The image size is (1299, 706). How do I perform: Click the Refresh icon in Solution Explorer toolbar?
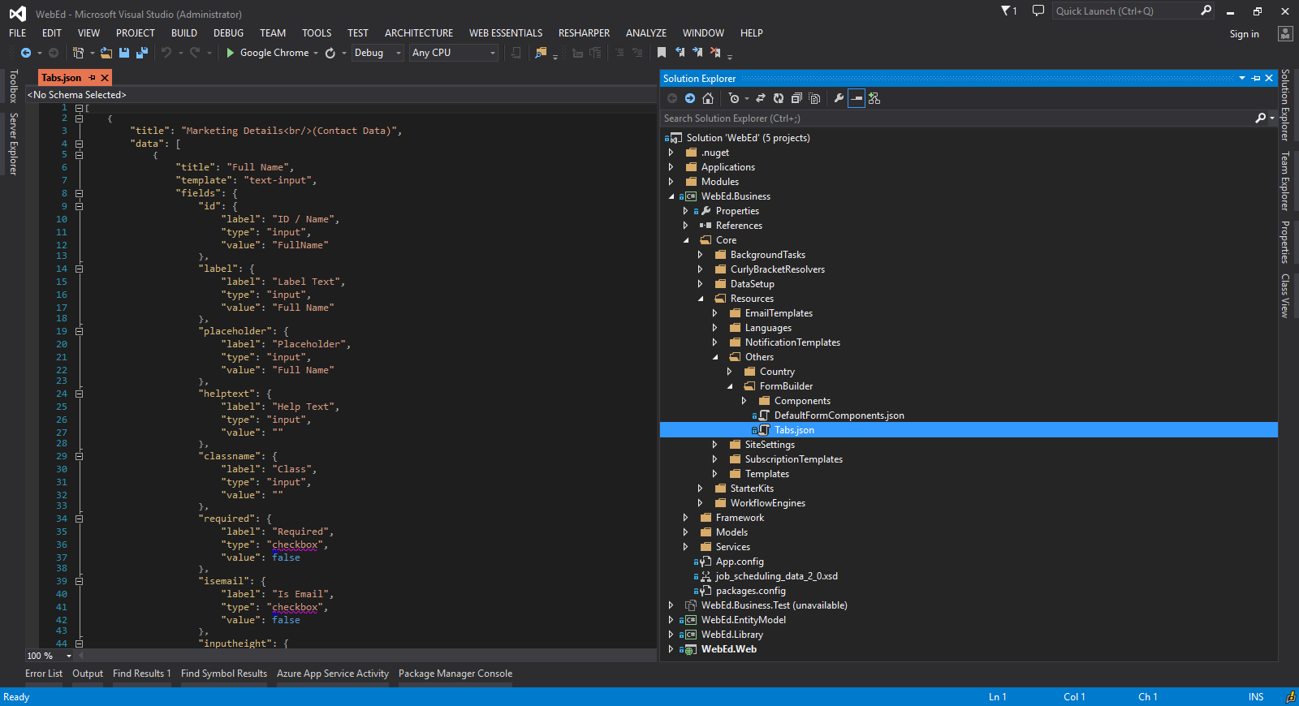coord(779,98)
